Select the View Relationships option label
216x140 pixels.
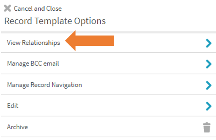tap(33, 42)
